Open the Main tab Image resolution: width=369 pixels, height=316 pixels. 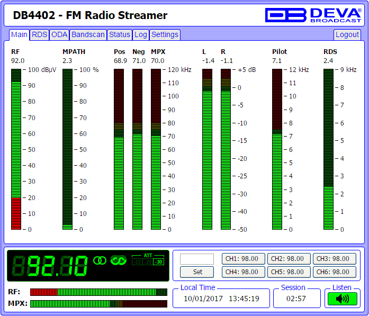(19, 35)
